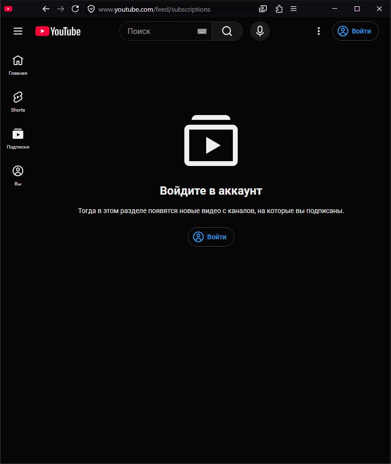Click browser forward arrow

point(61,9)
